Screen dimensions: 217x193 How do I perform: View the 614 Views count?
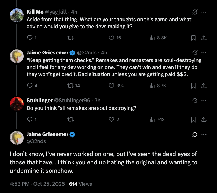[80, 184]
